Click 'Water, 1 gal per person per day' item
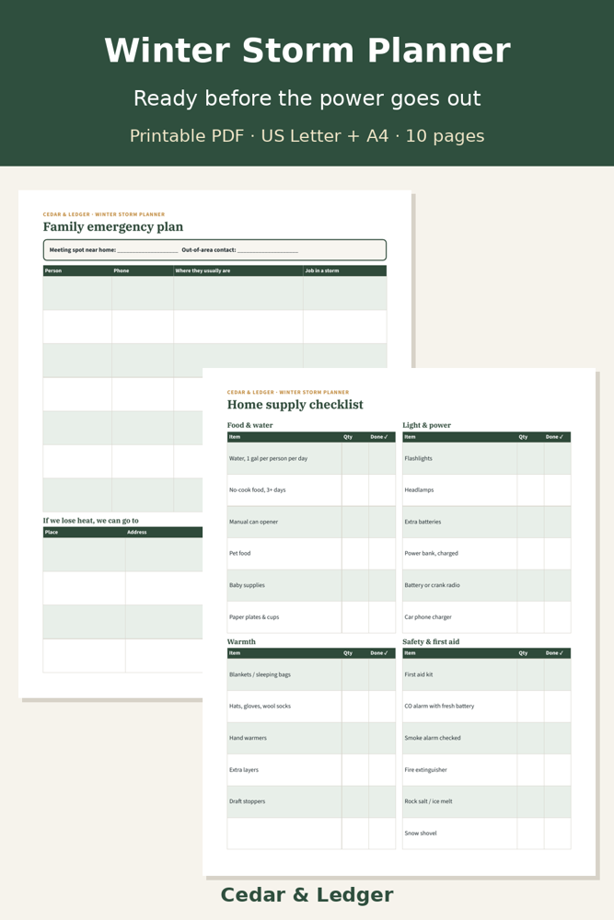Viewport: 614px width, 920px height. coord(268,459)
